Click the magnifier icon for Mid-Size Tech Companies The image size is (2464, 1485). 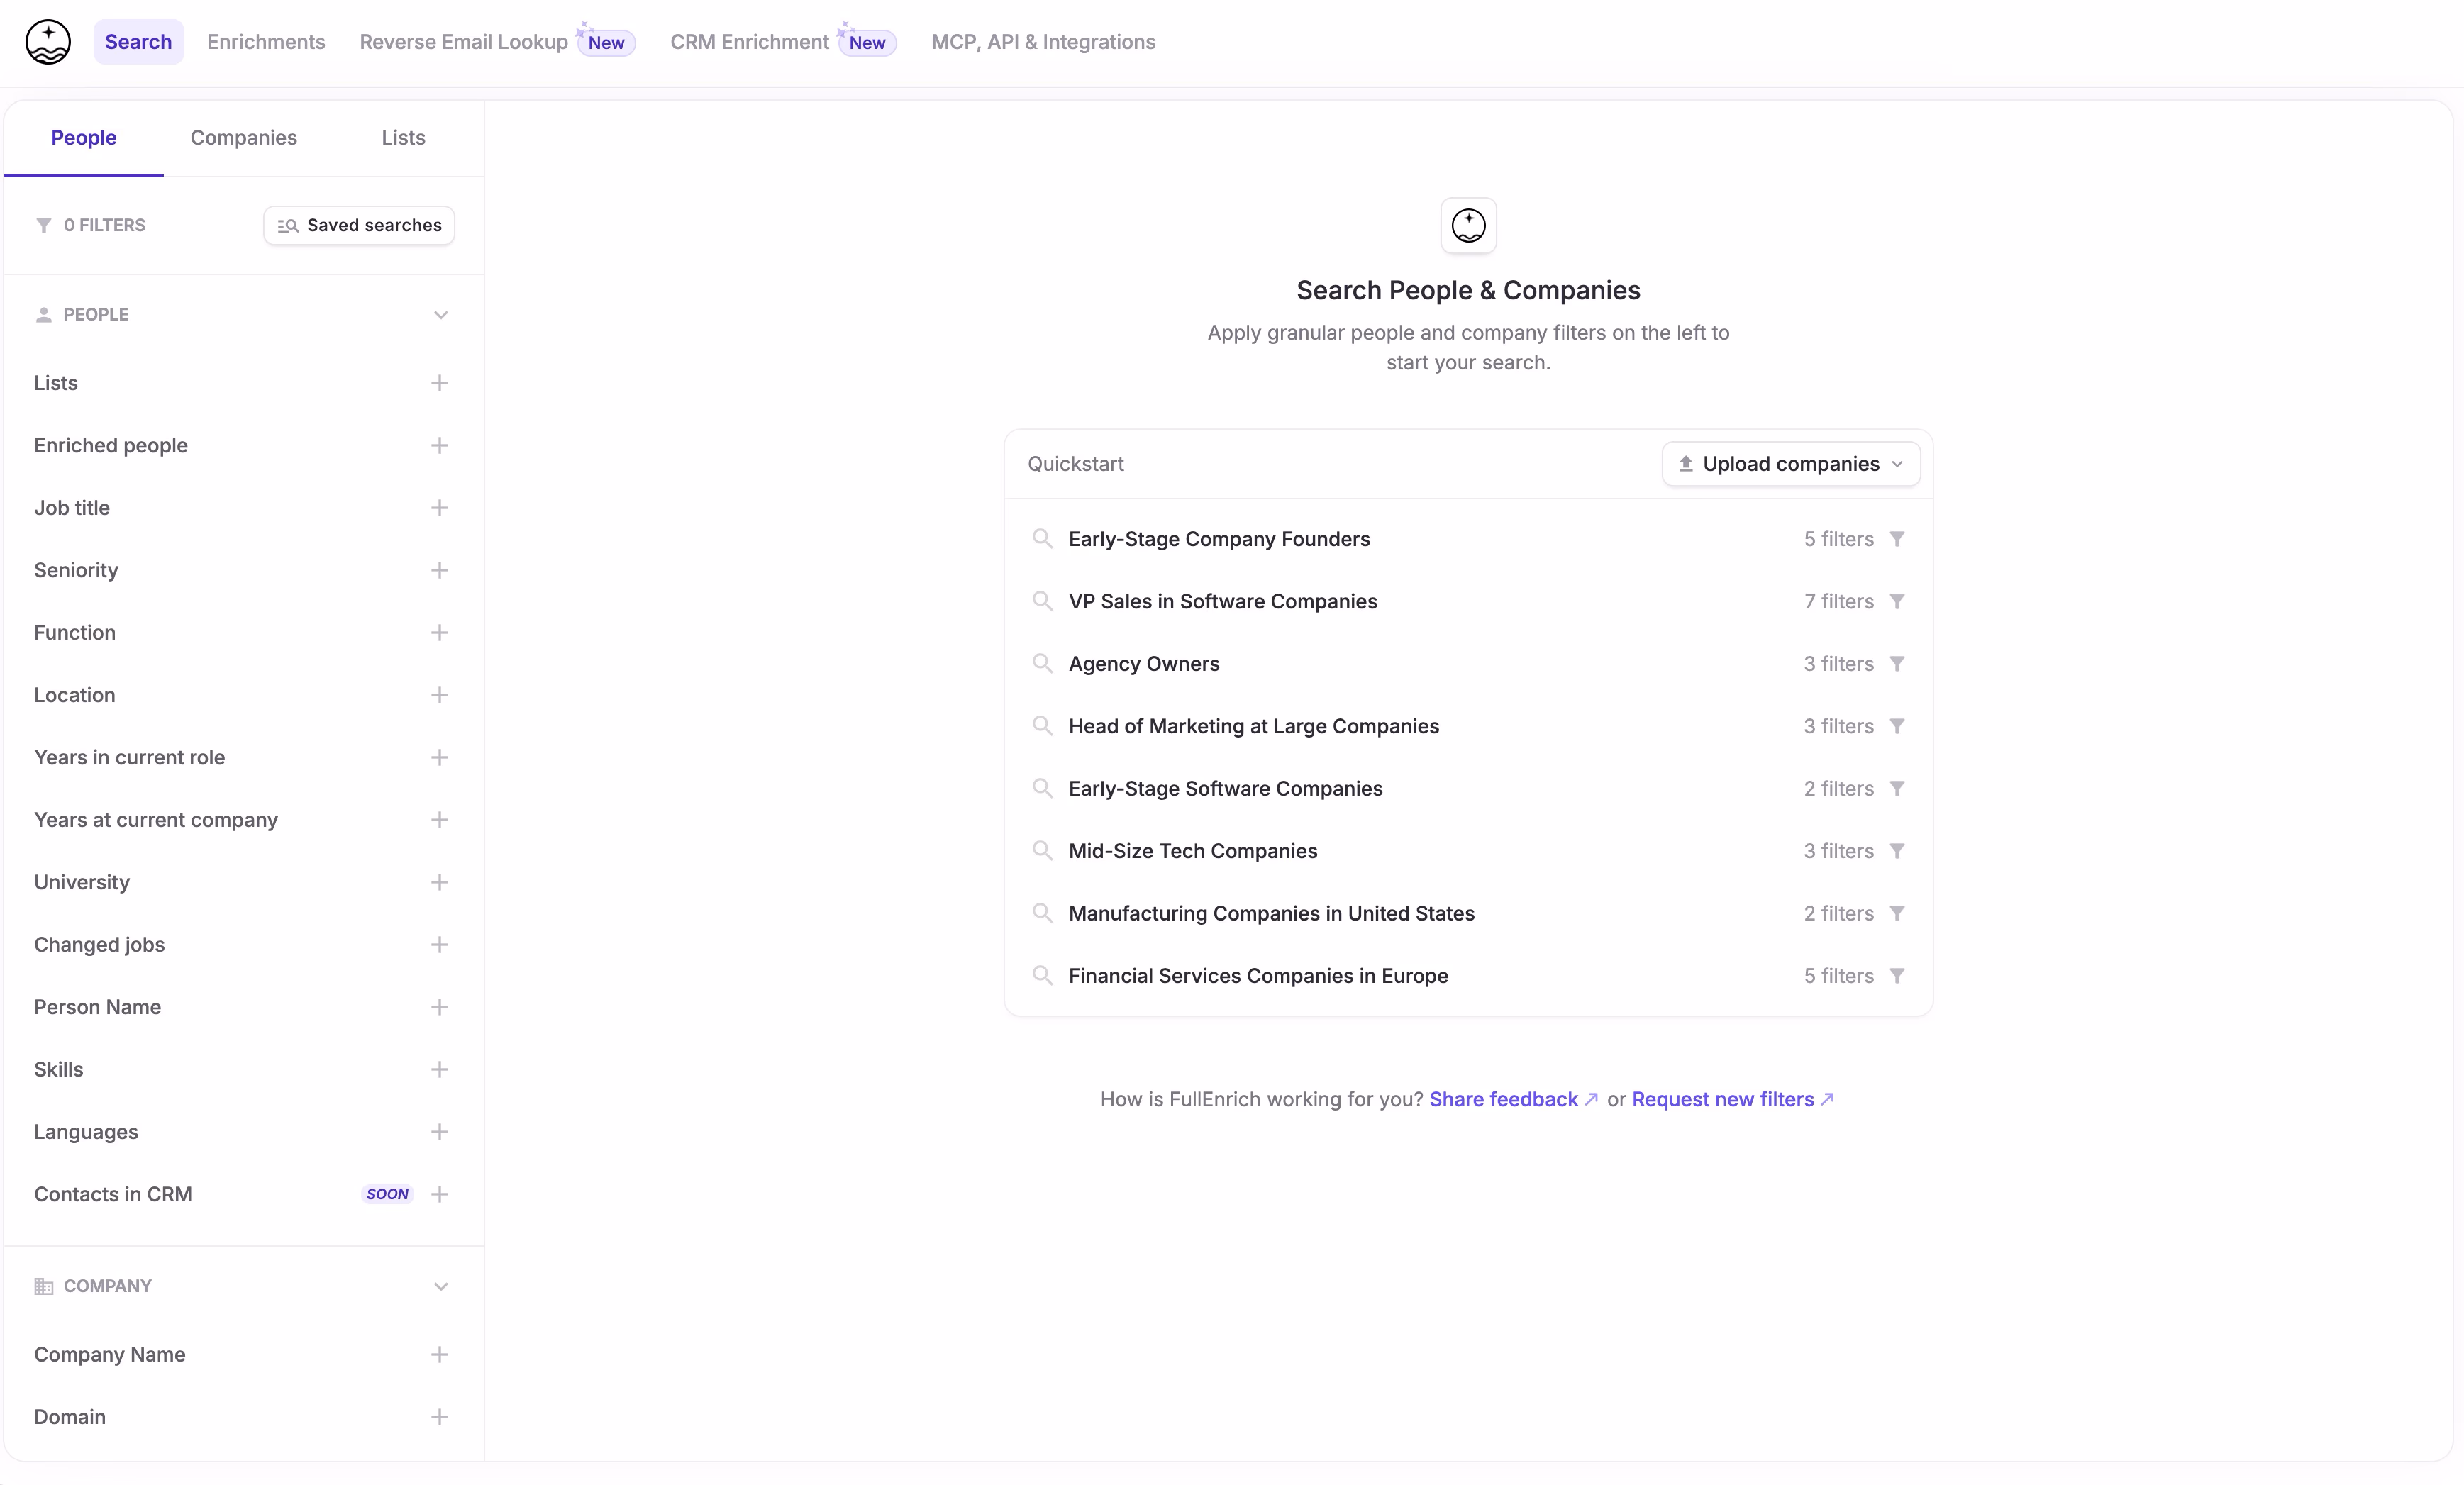click(1042, 851)
